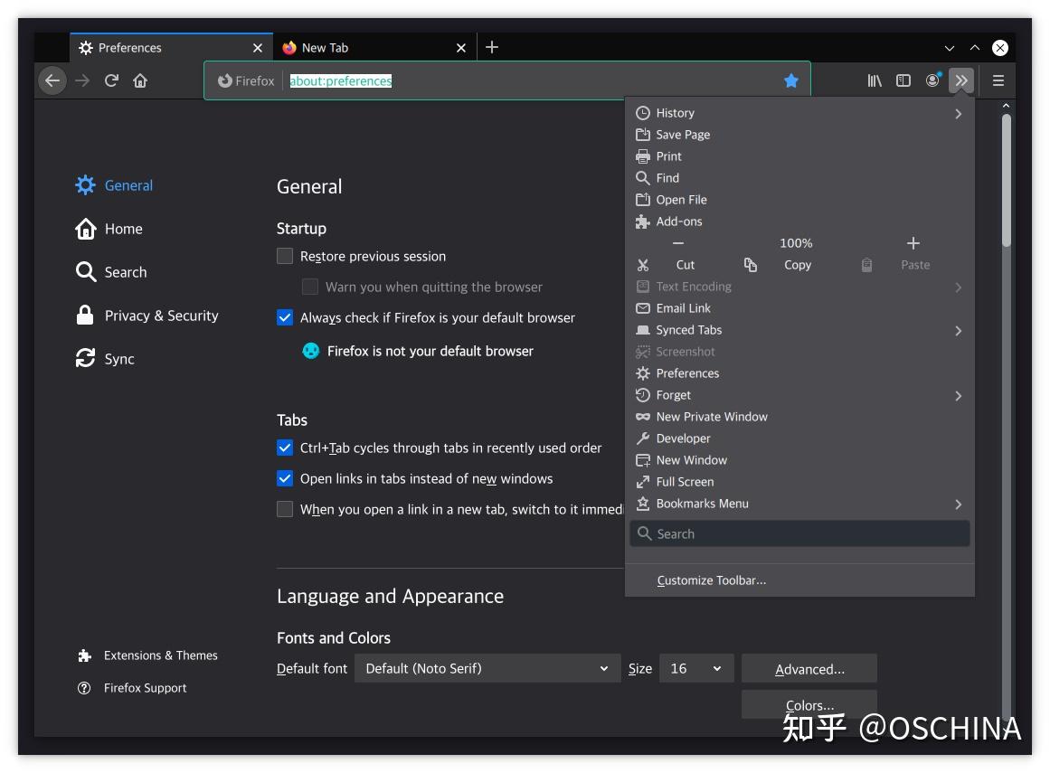The height and width of the screenshot is (773, 1050).
Task: Uncheck Always check default browser option
Action: [285, 318]
